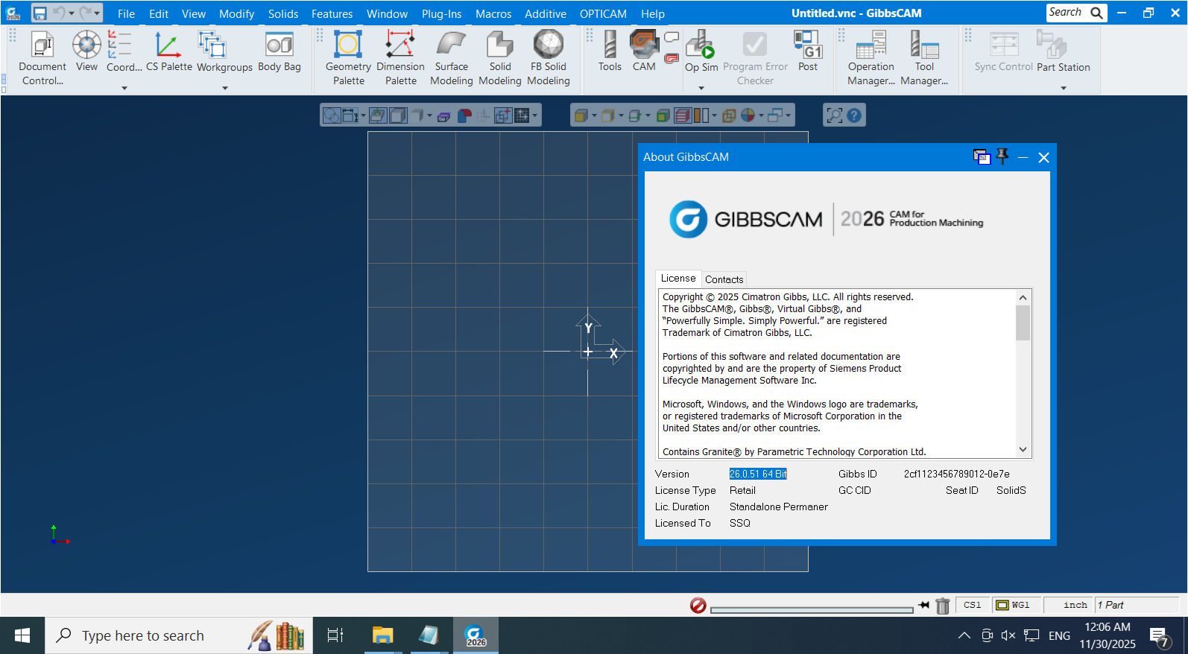Viewport: 1188px width, 654px height.
Task: Open the Modify menu
Action: coord(236,13)
